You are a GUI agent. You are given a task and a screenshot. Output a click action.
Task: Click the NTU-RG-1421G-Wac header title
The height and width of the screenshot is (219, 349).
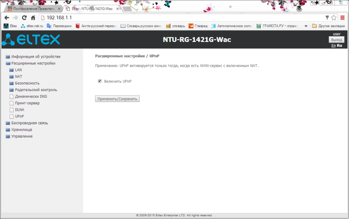pos(197,40)
